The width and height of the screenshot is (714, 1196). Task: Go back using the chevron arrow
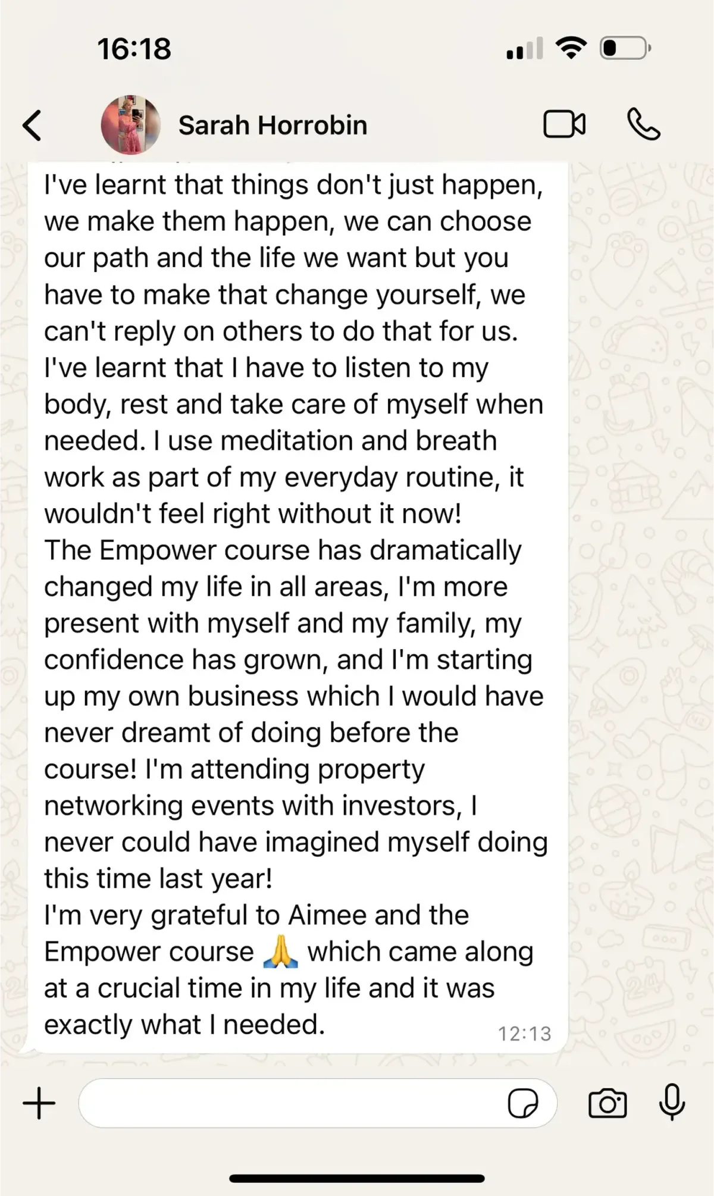tap(32, 126)
